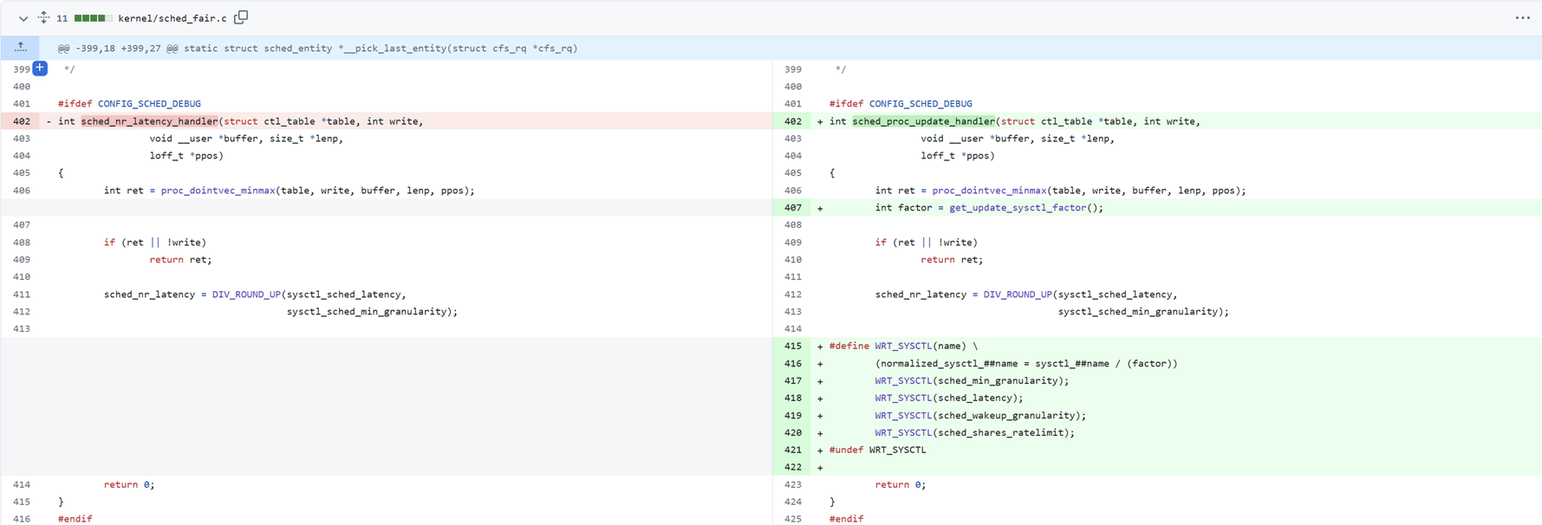Select right-side line number 423
Image resolution: width=1542 pixels, height=525 pixels.
click(x=792, y=485)
